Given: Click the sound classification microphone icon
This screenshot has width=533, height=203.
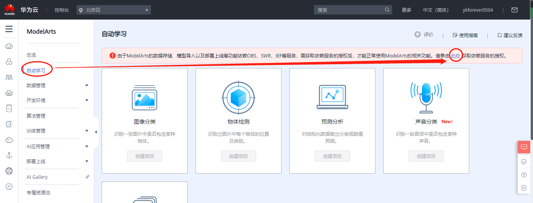Looking at the screenshot, I should 426,98.
